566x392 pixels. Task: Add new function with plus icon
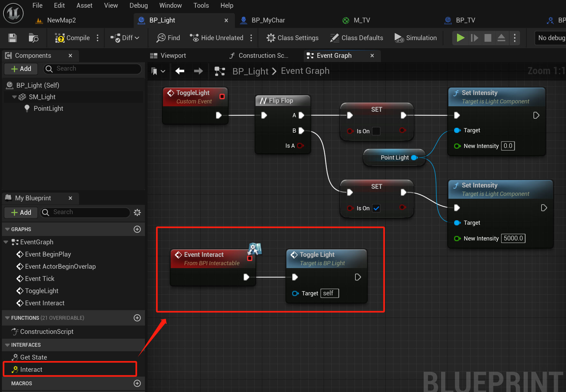(x=137, y=318)
